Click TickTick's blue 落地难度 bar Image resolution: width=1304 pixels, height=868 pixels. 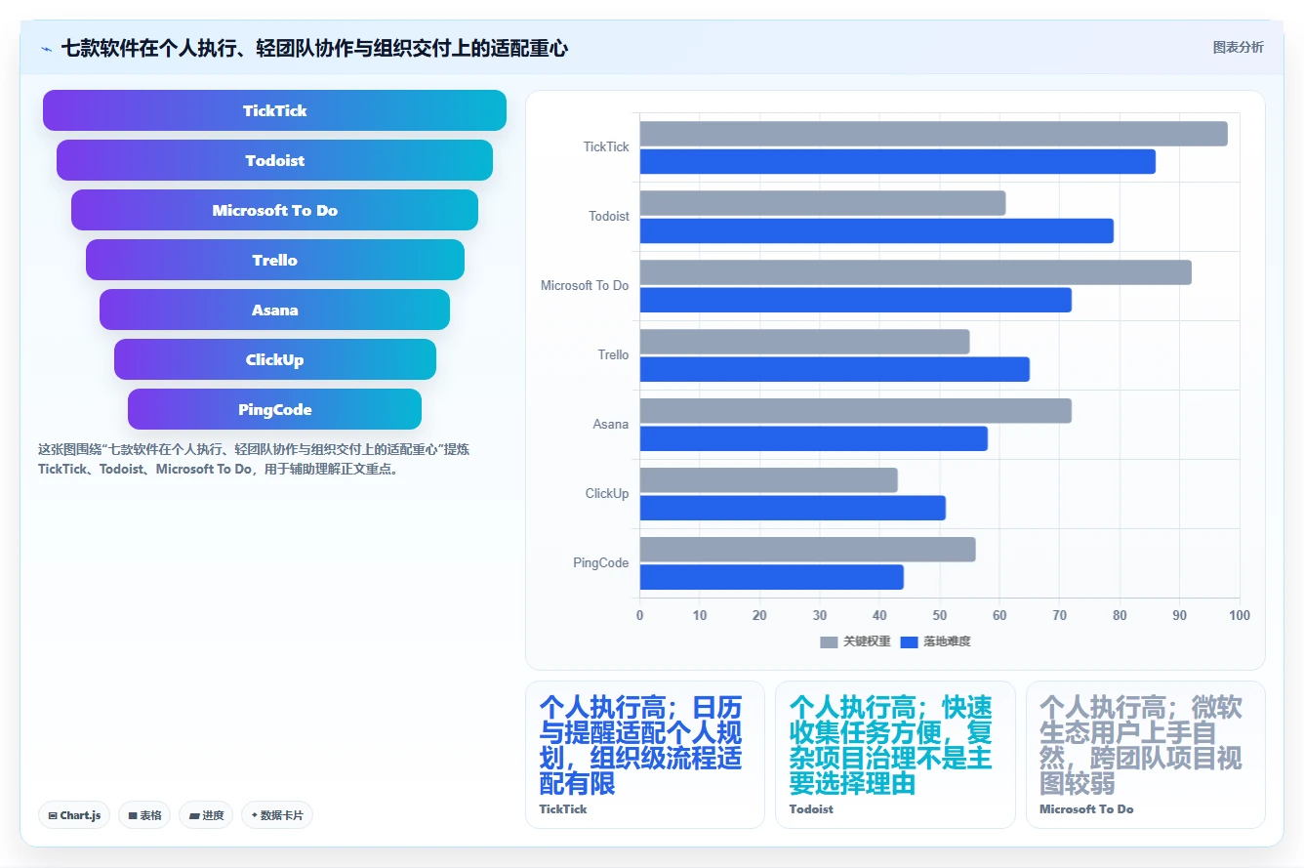[x=897, y=161]
